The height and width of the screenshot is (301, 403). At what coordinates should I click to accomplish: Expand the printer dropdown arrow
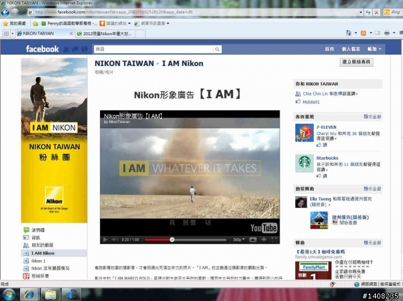pos(394,33)
